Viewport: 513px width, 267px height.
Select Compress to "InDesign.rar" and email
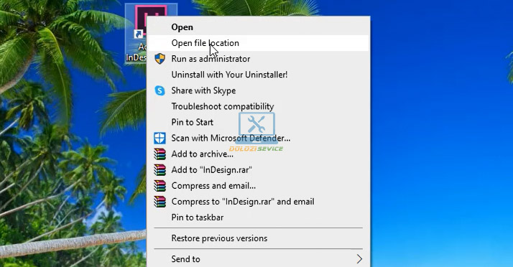click(259, 202)
